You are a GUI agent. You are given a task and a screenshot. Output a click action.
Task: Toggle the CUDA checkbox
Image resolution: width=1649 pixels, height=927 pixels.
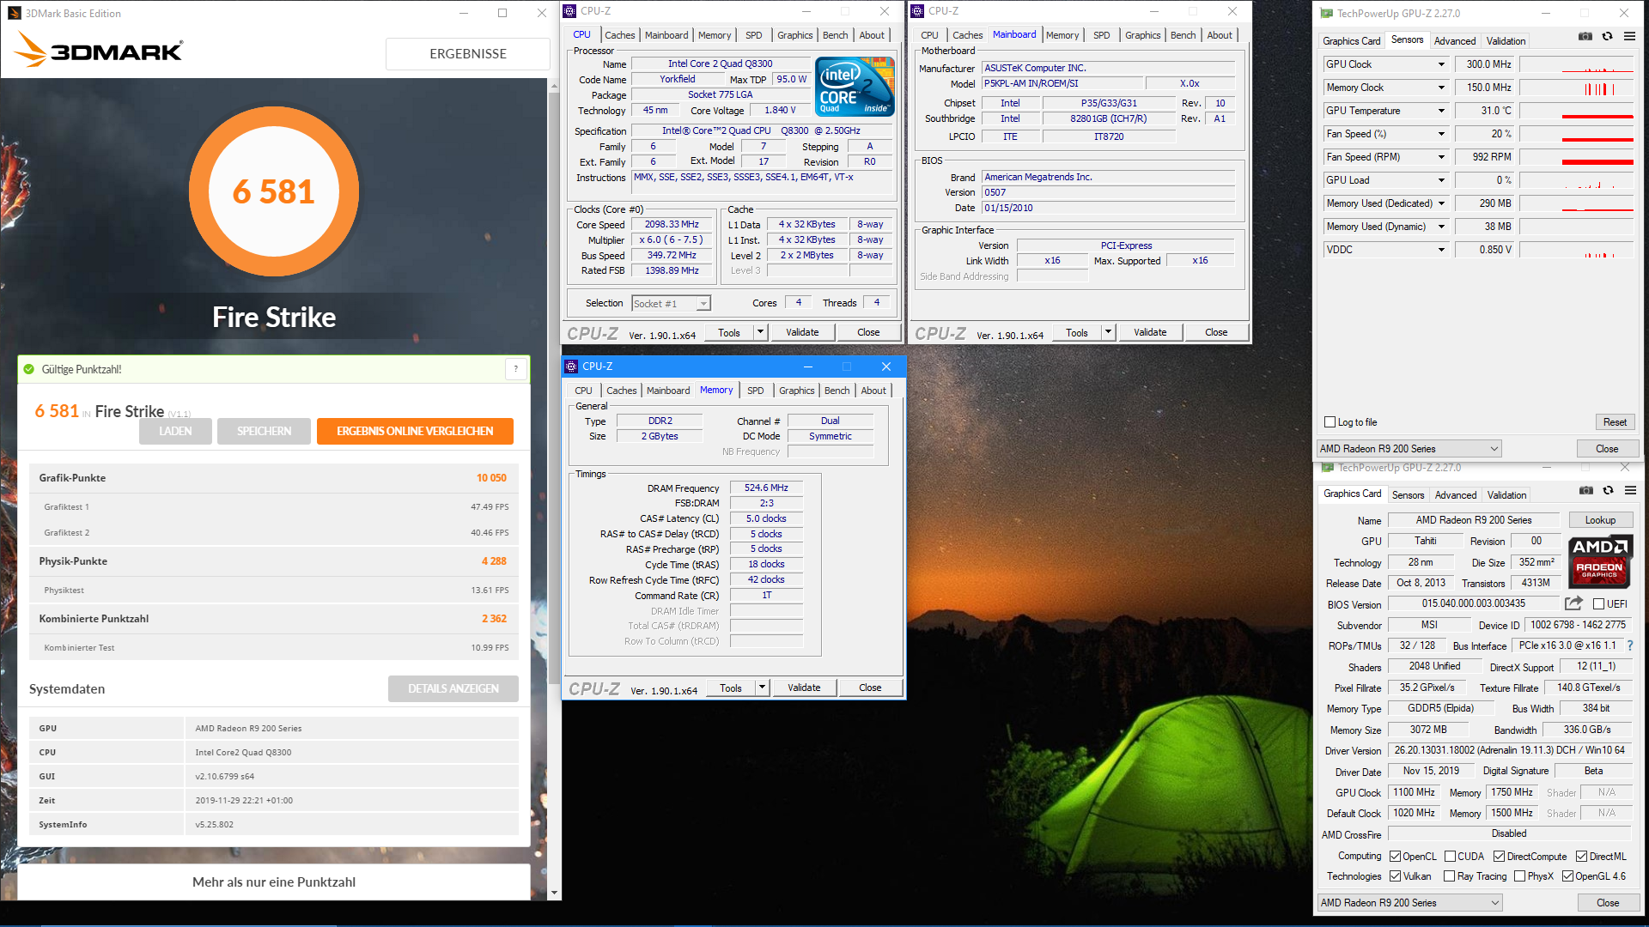1450,857
